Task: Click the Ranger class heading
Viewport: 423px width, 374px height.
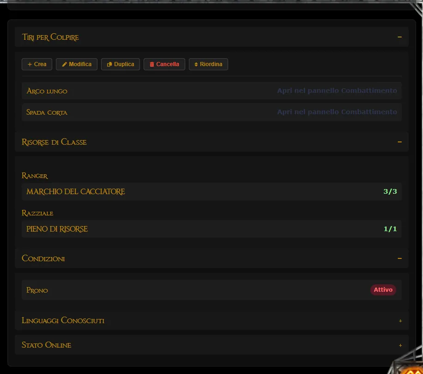Action: tap(35, 176)
